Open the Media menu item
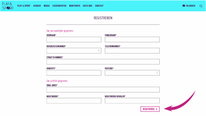Image resolution: width=206 pixels, height=116 pixels. pyautogui.click(x=47, y=6)
